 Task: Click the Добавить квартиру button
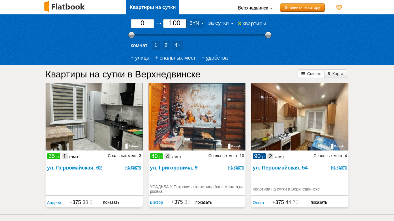pos(302,7)
